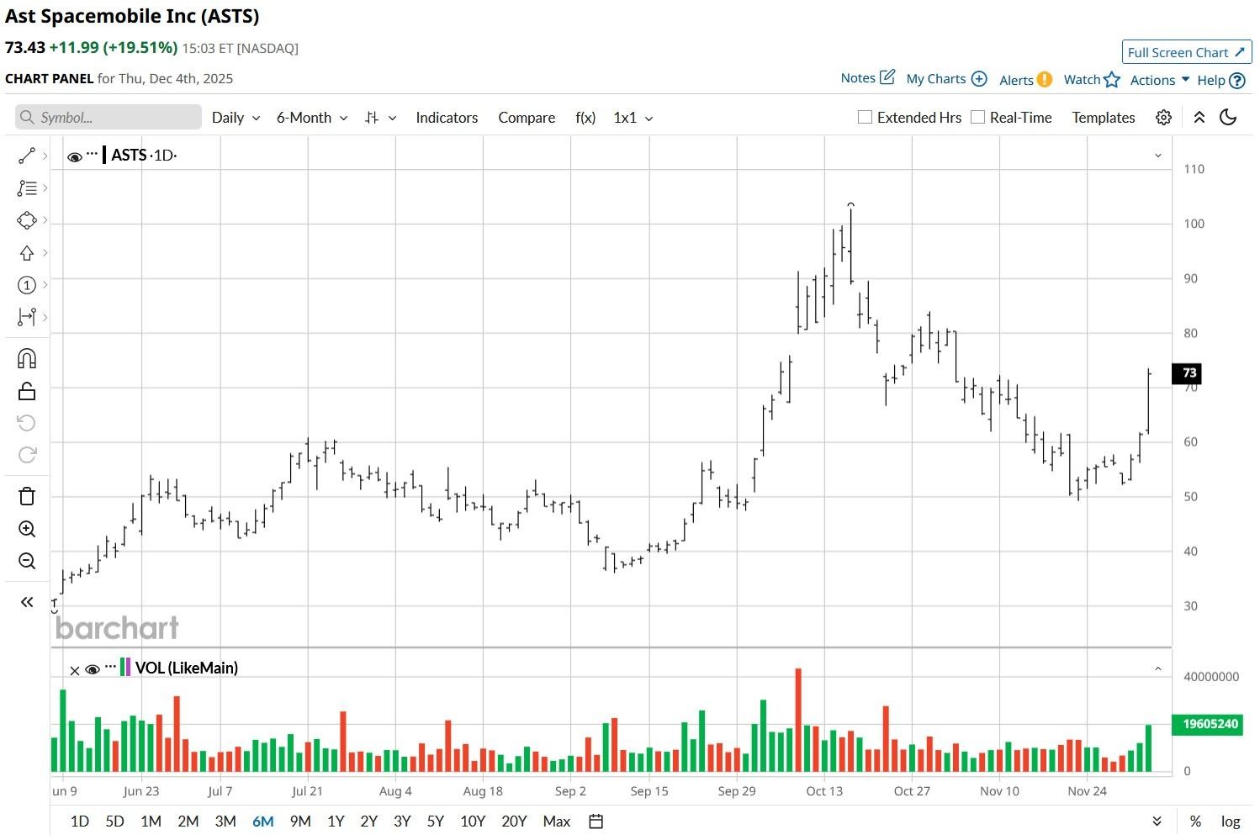Collapse the main price pane chevron
The width and height of the screenshot is (1260, 840).
coord(1158,156)
